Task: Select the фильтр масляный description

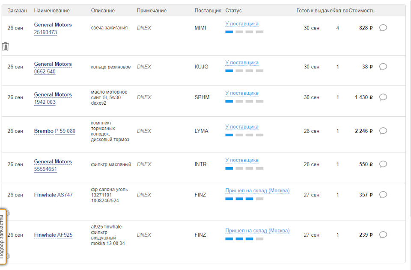Action: pyautogui.click(x=111, y=164)
